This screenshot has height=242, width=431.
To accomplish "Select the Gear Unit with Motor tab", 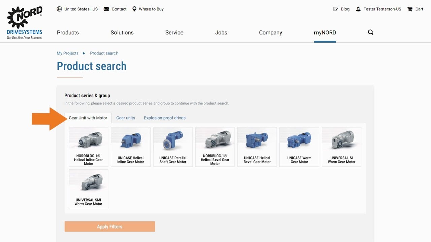I will pos(88,118).
